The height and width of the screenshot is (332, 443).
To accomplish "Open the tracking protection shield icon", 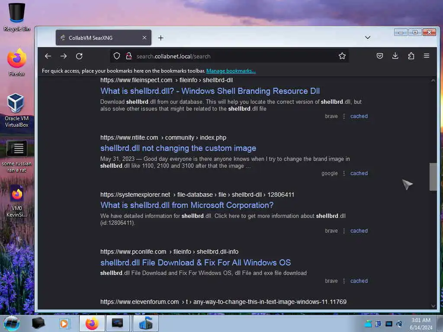I will click(117, 56).
